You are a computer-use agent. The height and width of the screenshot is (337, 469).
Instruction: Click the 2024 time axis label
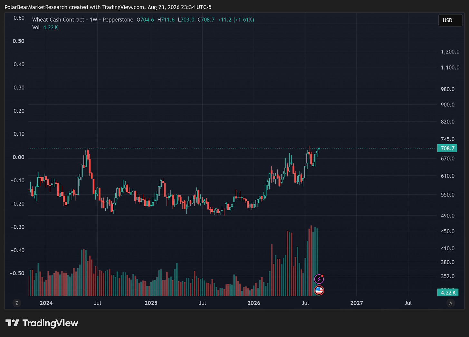click(x=46, y=303)
